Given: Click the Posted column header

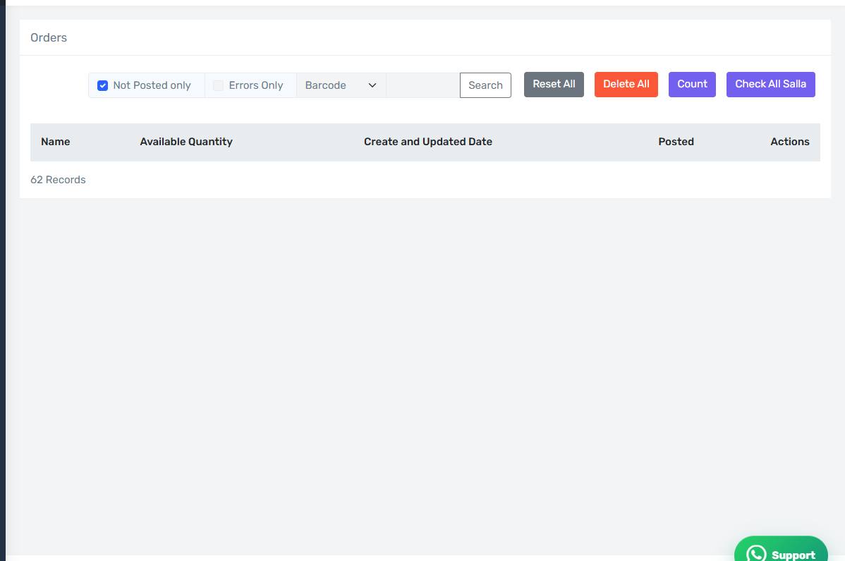Looking at the screenshot, I should (676, 142).
